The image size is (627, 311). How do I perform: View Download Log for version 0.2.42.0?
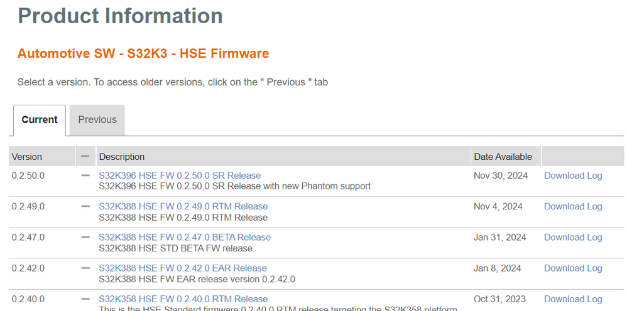point(572,268)
